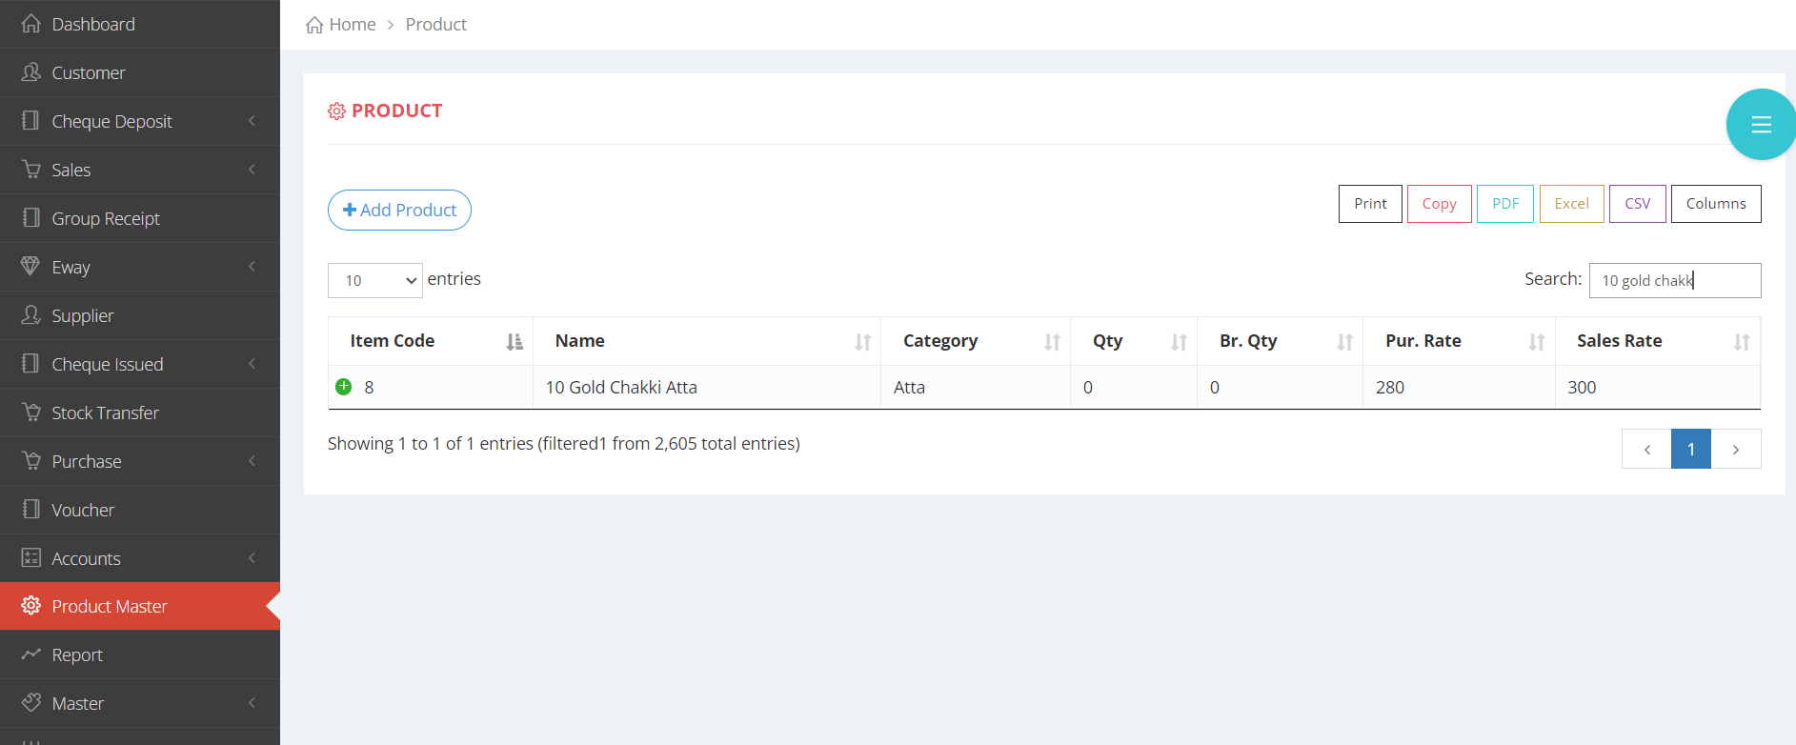Open Customer from sidebar
The width and height of the screenshot is (1796, 745).
click(88, 72)
